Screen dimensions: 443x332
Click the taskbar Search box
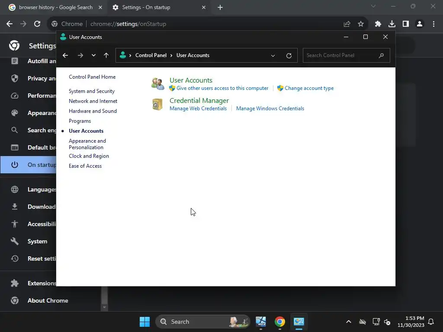pyautogui.click(x=202, y=322)
